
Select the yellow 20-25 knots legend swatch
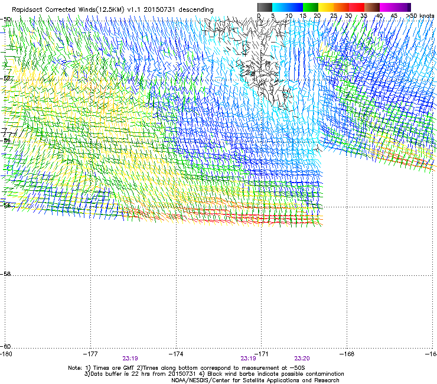click(326, 7)
